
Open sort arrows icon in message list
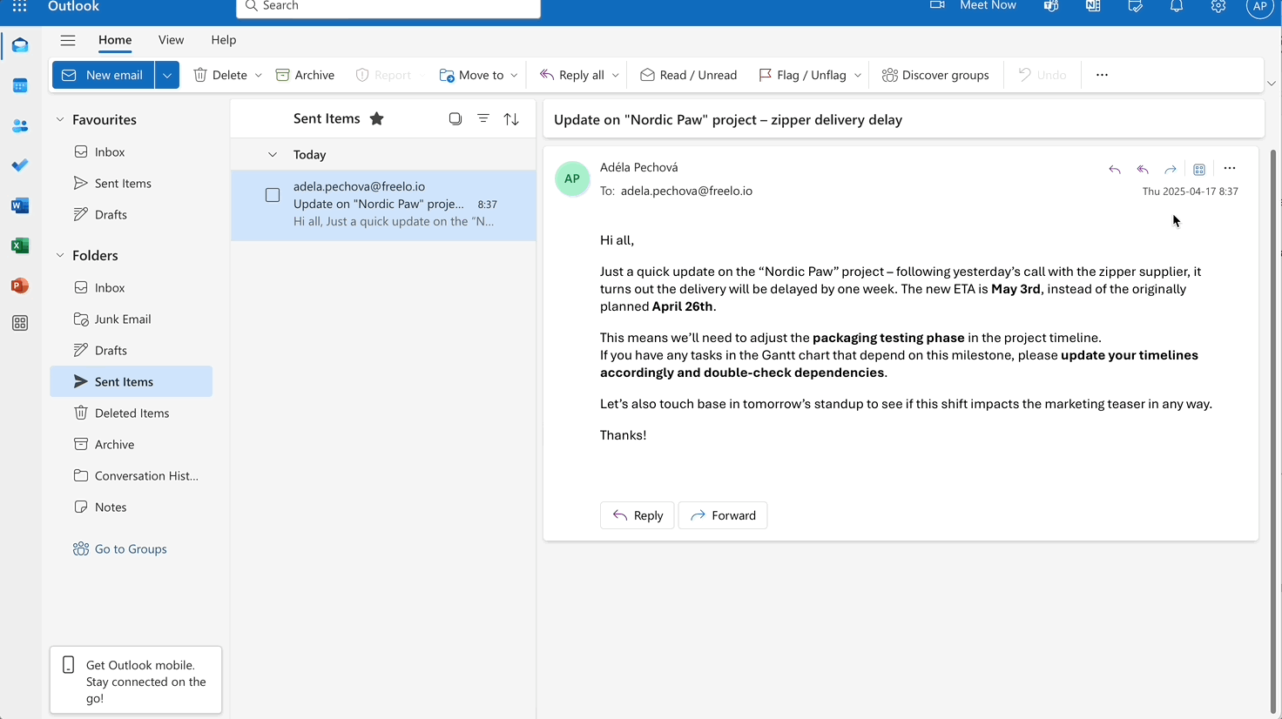pos(511,118)
